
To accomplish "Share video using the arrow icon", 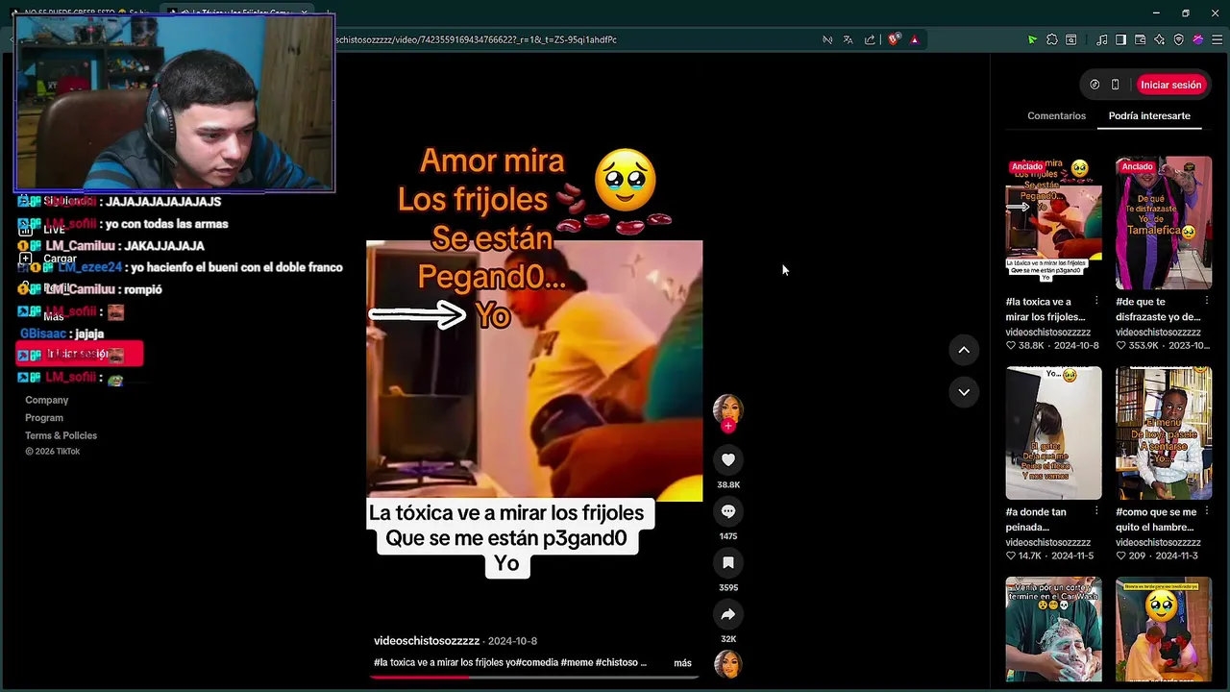I will click(728, 614).
